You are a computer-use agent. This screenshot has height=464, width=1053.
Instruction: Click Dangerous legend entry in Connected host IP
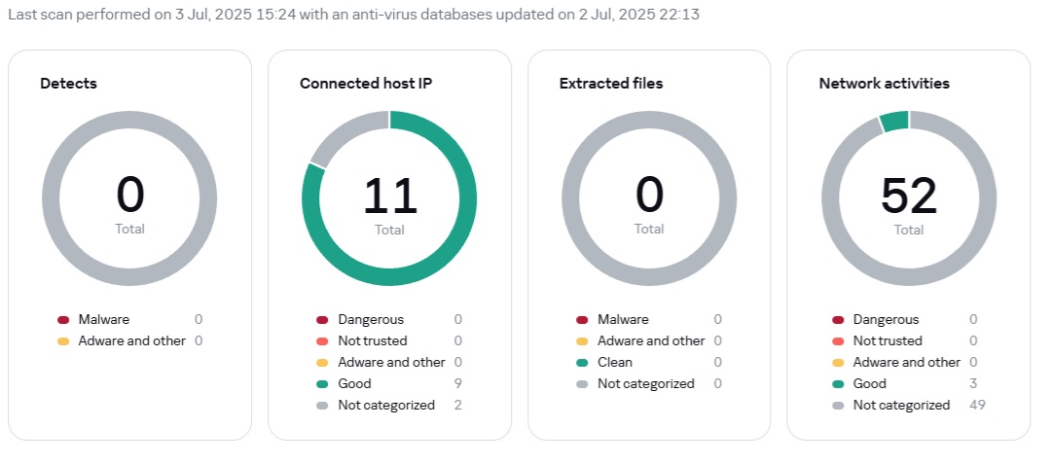(x=371, y=320)
